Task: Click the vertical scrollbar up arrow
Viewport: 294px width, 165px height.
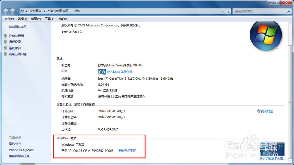Action: click(290, 24)
